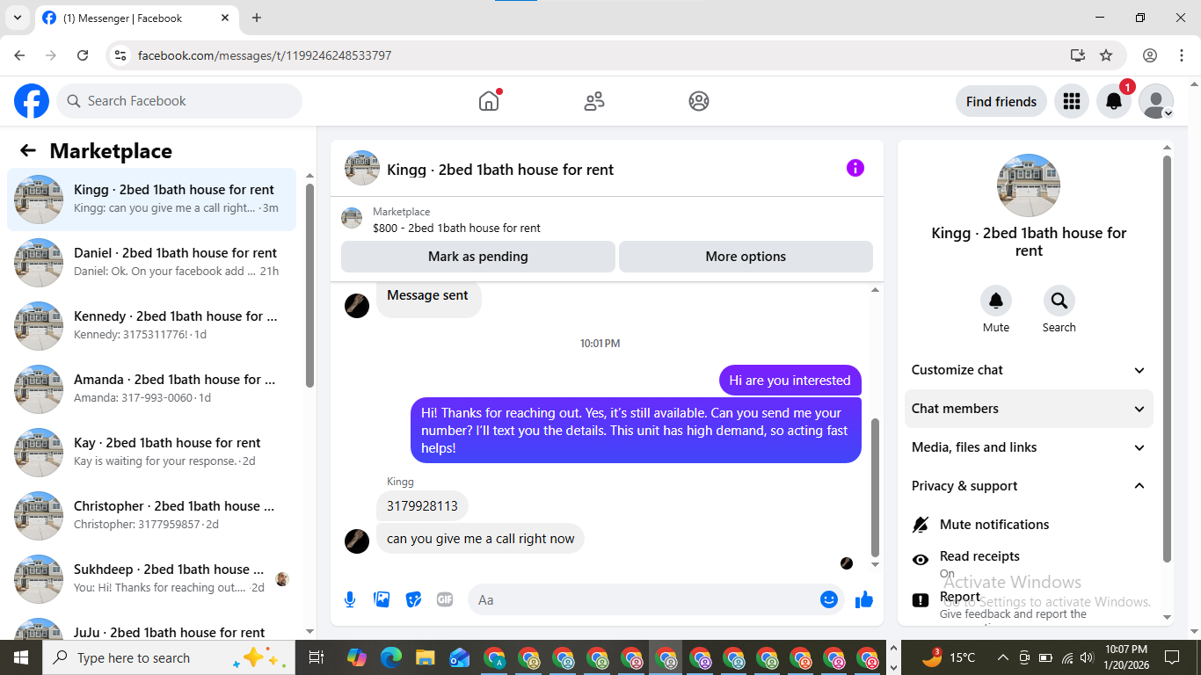Expand Media, files and links section
The height and width of the screenshot is (675, 1201).
click(1029, 447)
